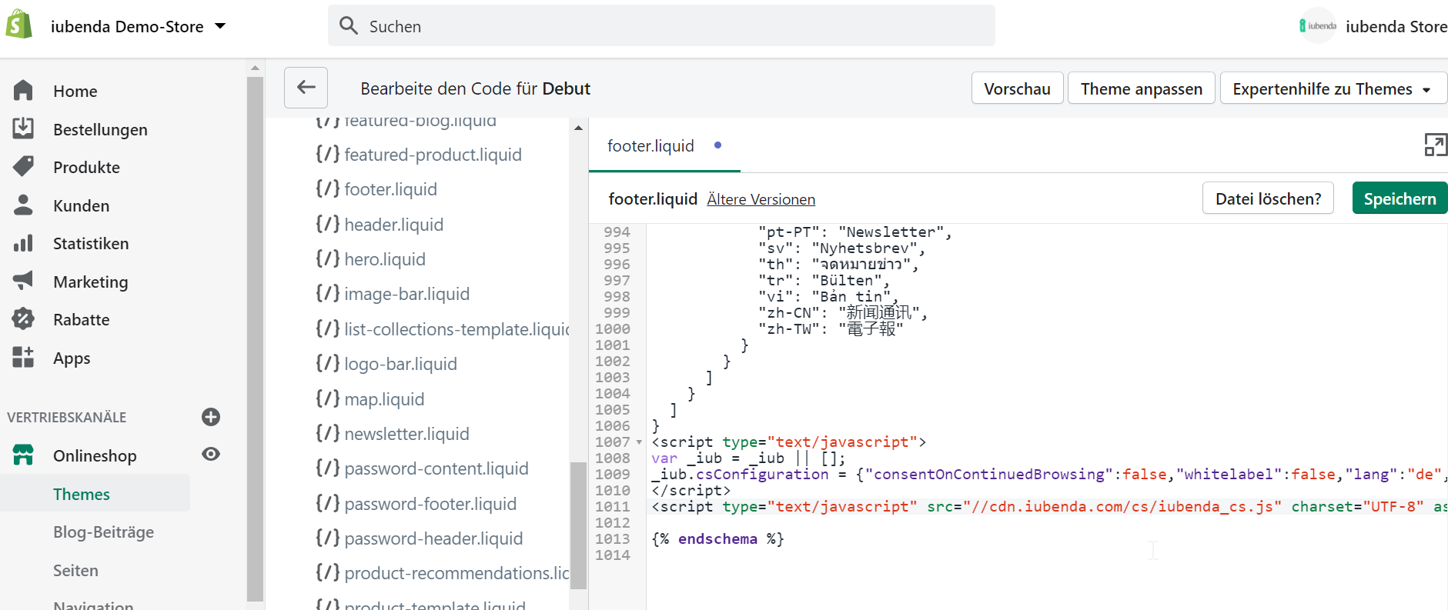1448x610 pixels.
Task: Open the Ältere Versionen link
Action: 761,200
